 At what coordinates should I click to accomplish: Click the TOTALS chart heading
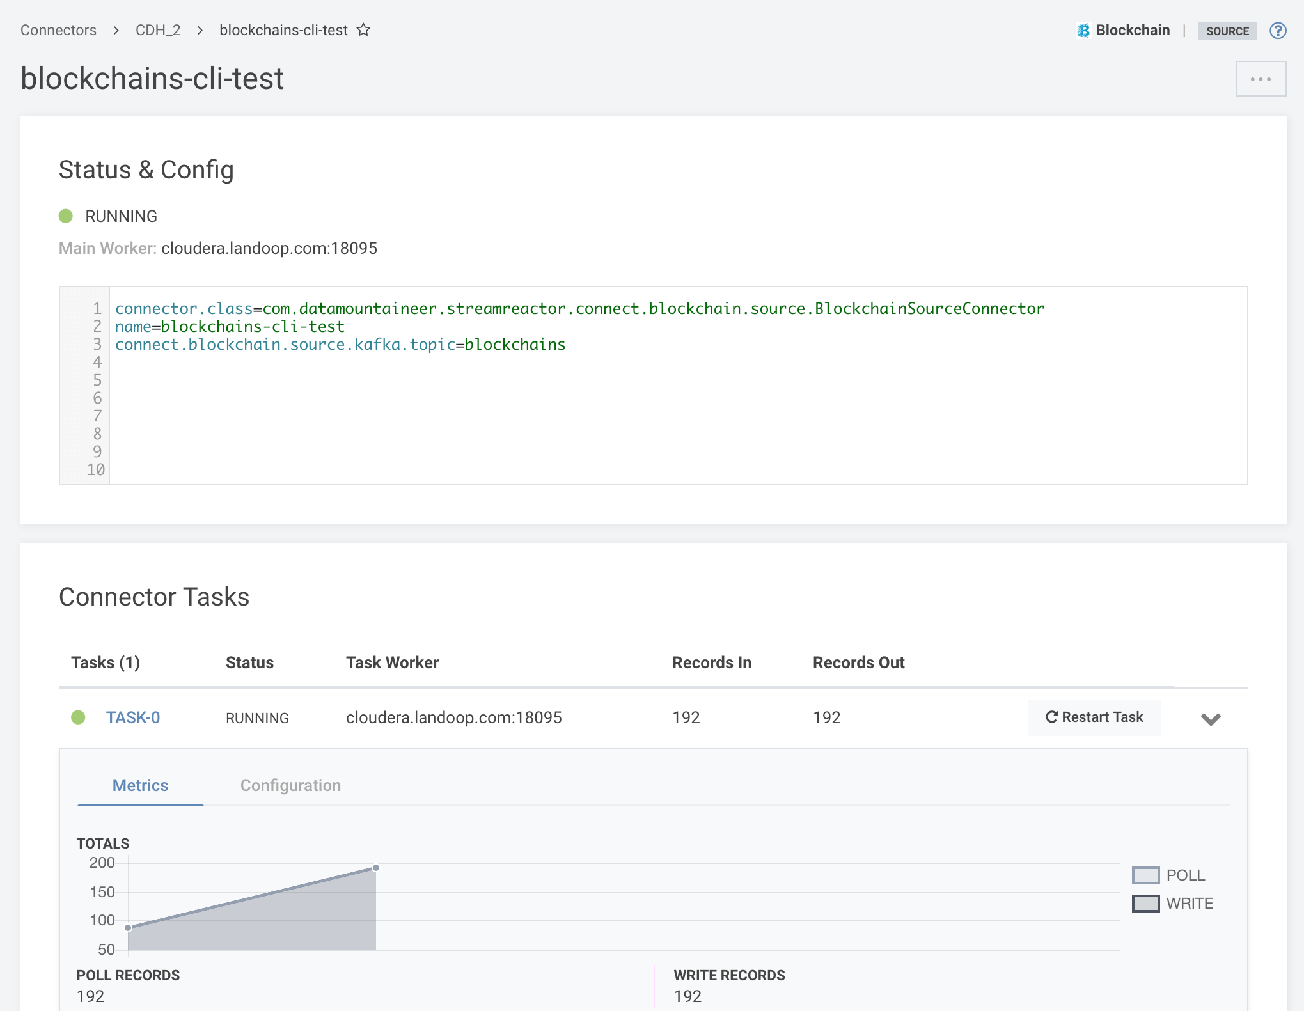(x=103, y=843)
